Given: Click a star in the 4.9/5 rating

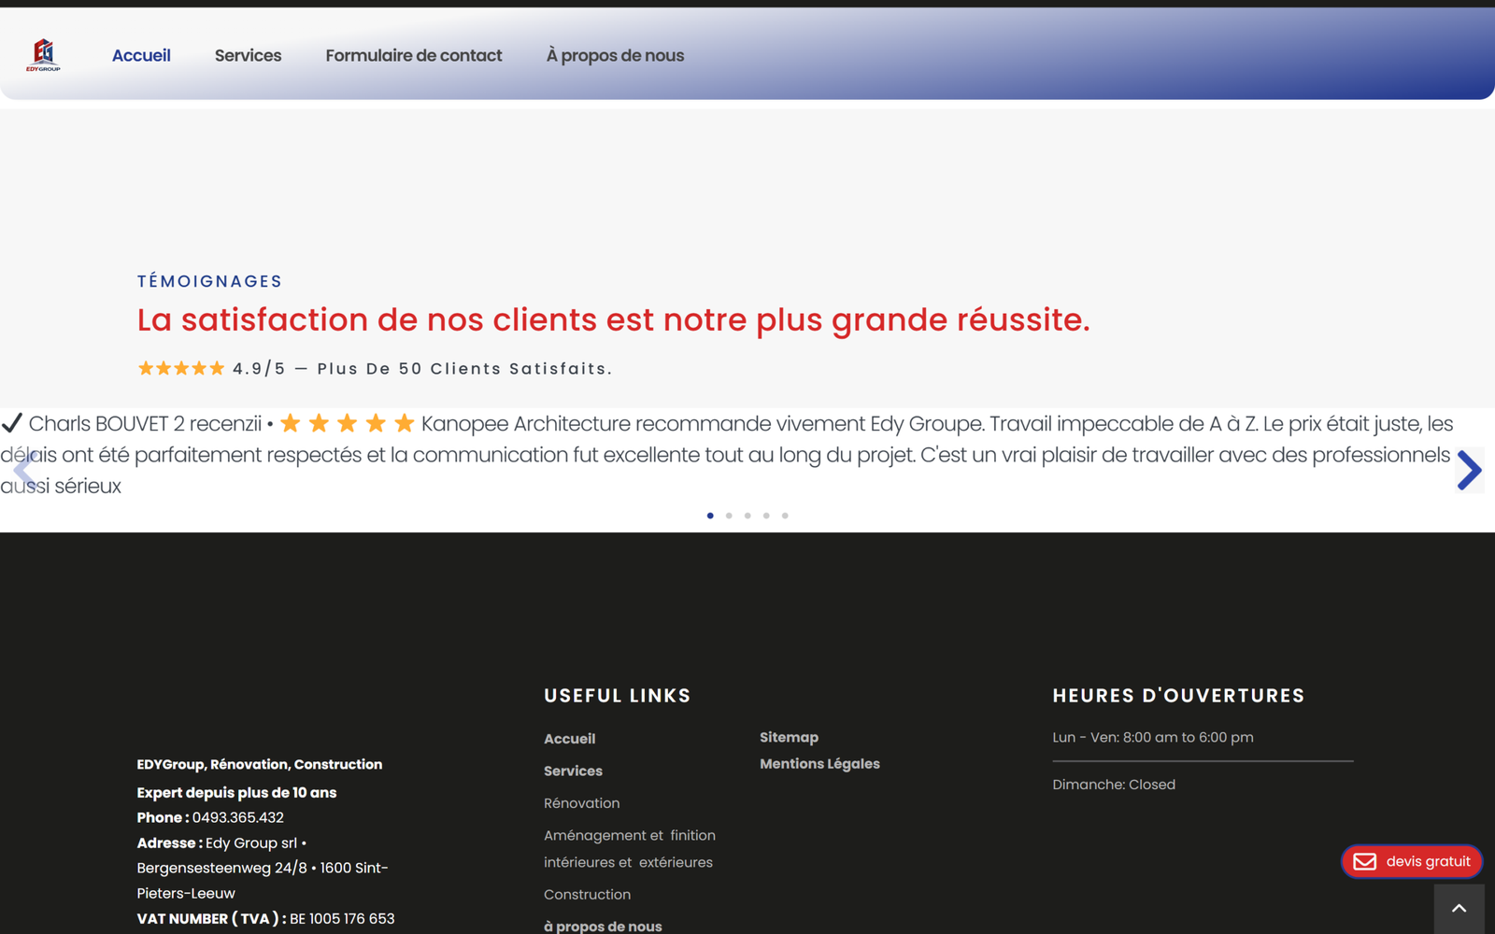Looking at the screenshot, I should (180, 368).
